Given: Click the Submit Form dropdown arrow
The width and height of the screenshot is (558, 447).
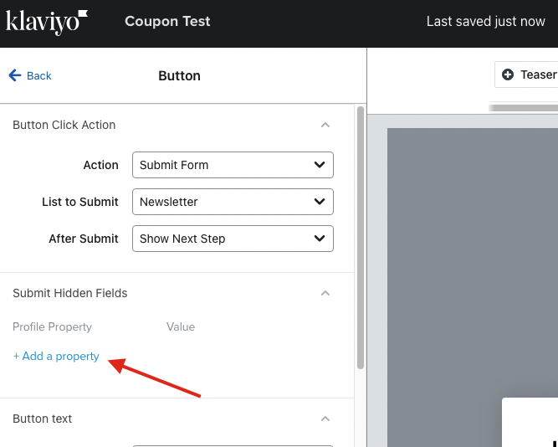Looking at the screenshot, I should tap(320, 165).
